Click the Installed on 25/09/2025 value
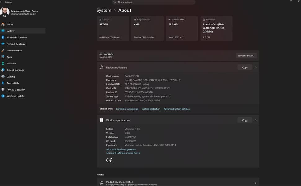The height and width of the screenshot is (186, 301). [131, 137]
